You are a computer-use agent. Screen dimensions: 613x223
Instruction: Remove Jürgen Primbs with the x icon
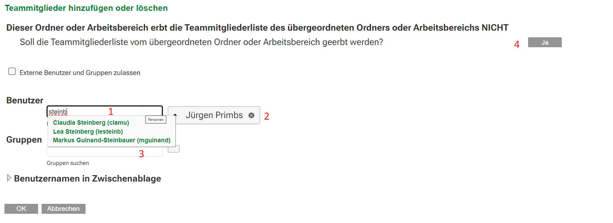(x=251, y=115)
